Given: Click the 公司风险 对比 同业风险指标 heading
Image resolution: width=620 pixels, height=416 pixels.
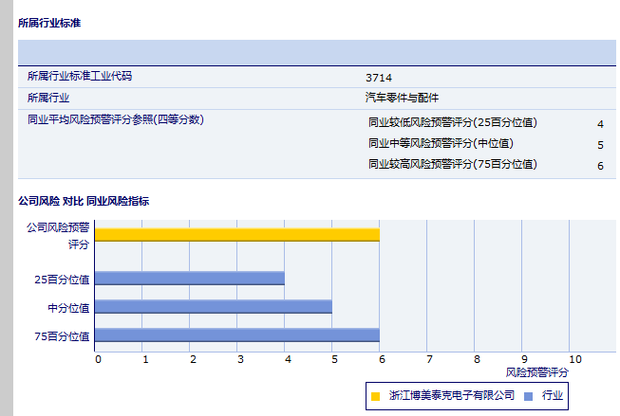Looking at the screenshot, I should tap(84, 201).
